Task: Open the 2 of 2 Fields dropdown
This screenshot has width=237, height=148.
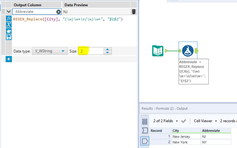Action: 165,121
